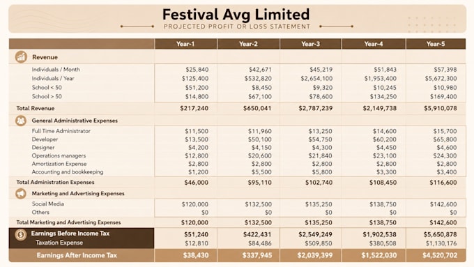The image size is (474, 267).
Task: Select the Year-5 column header
Action: click(x=436, y=44)
